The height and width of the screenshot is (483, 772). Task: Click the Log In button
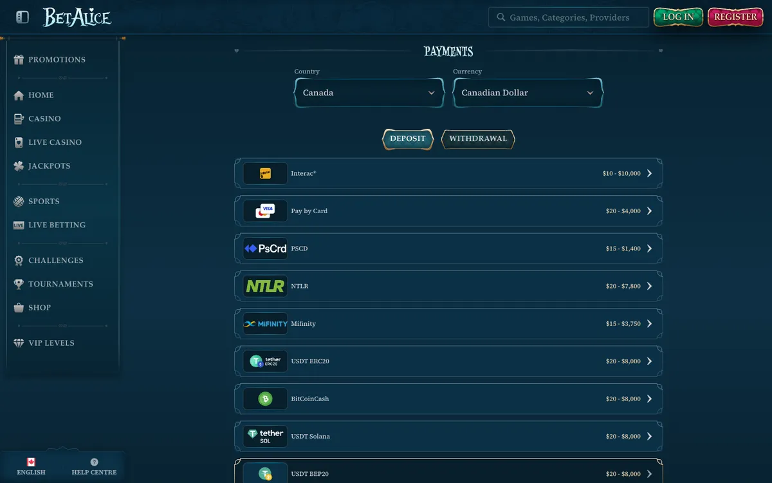678,17
